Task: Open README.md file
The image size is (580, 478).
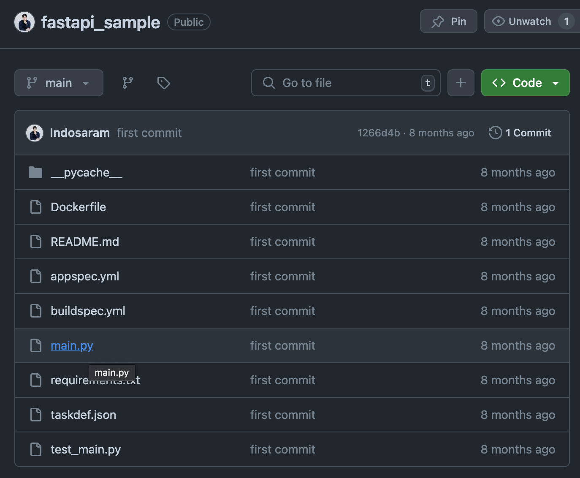Action: coord(85,242)
